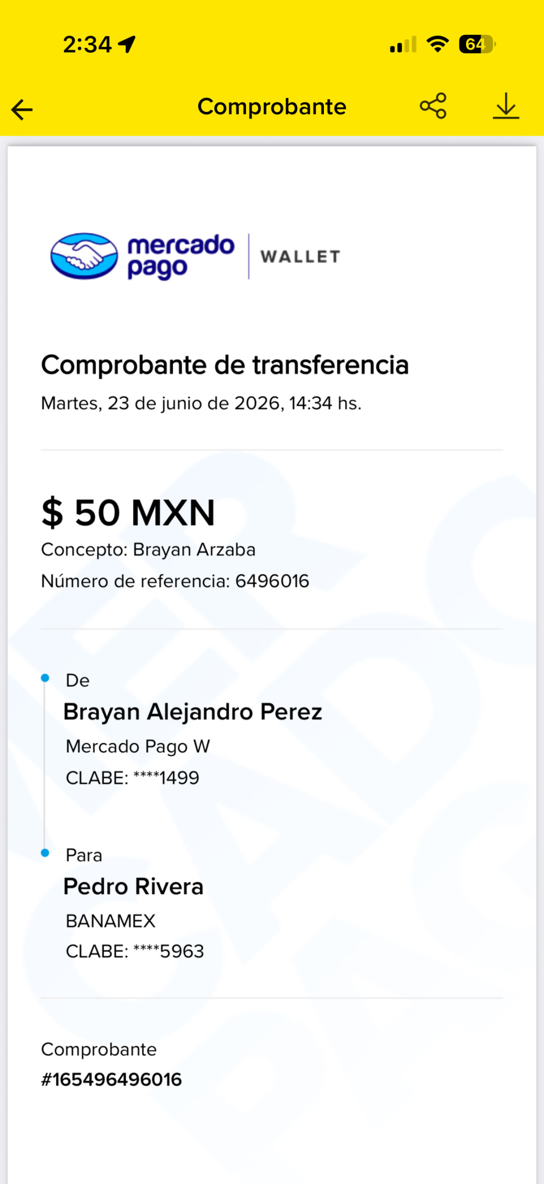Tap the Wi-Fi status icon

pos(438,44)
